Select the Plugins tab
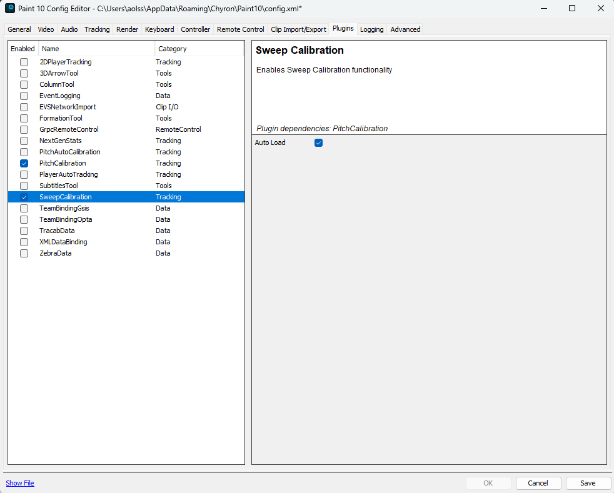This screenshot has height=493, width=614. [343, 28]
